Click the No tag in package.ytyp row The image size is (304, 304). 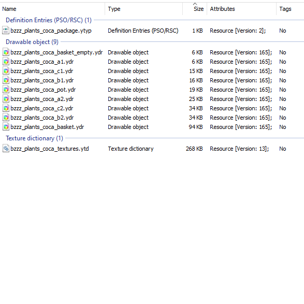click(x=283, y=31)
